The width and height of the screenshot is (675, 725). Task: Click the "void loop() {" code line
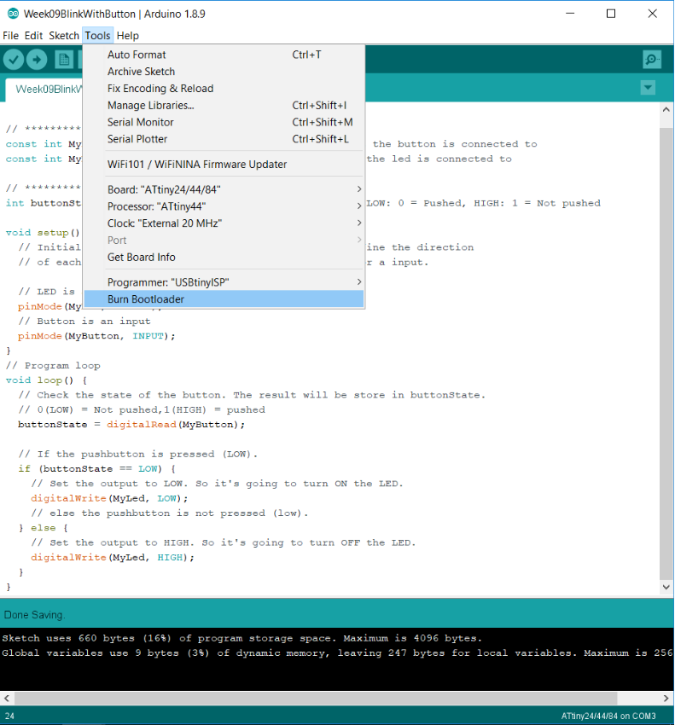(46, 380)
